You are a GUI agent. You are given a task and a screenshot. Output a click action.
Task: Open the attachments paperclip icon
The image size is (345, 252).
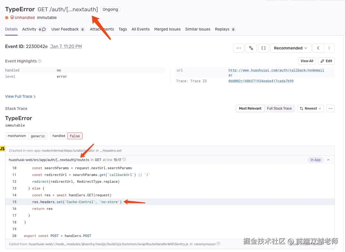click(251, 48)
